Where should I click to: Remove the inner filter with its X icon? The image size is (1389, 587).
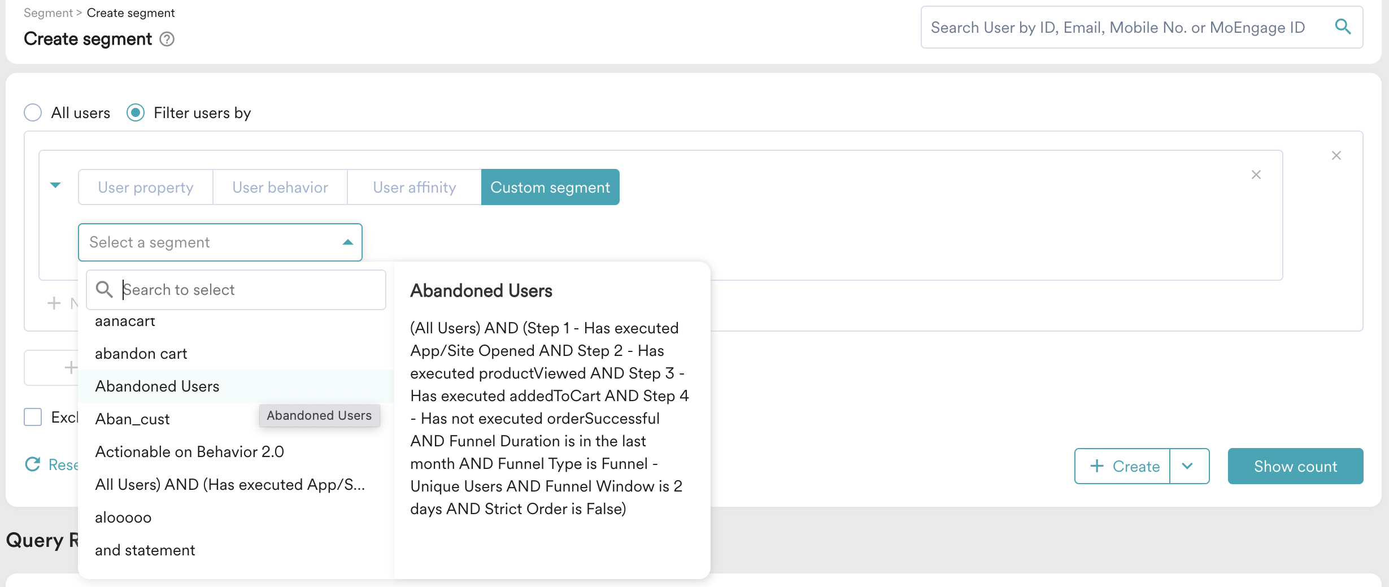pyautogui.click(x=1256, y=175)
